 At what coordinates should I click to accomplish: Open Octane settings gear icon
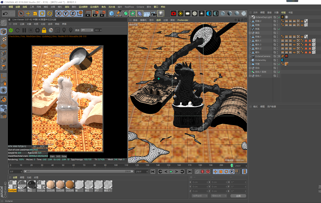pos(37,30)
